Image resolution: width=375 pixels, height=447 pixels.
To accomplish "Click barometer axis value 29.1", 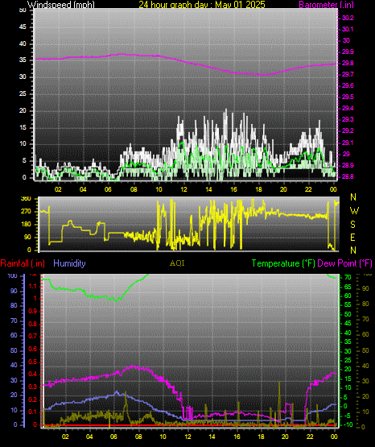I will [x=348, y=143].
